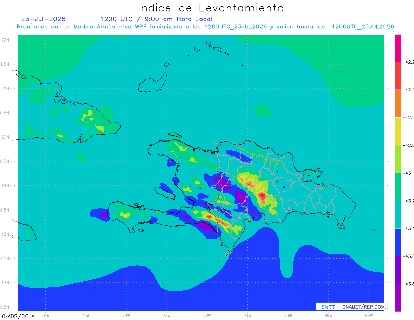Click the '70W' longitude label
This screenshot has width=414, height=320.
pyautogui.click(x=288, y=316)
